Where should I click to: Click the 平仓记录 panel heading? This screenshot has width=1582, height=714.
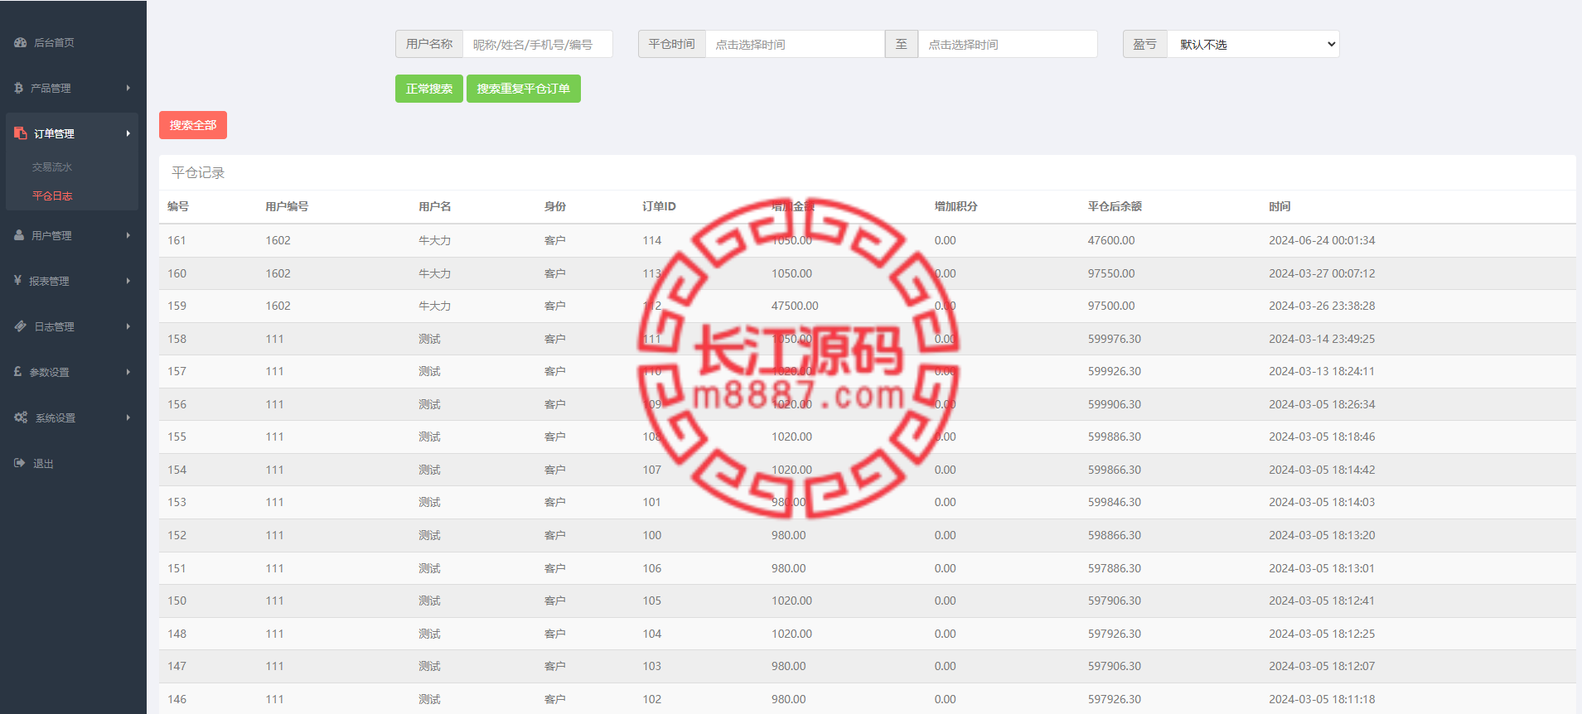tap(198, 172)
